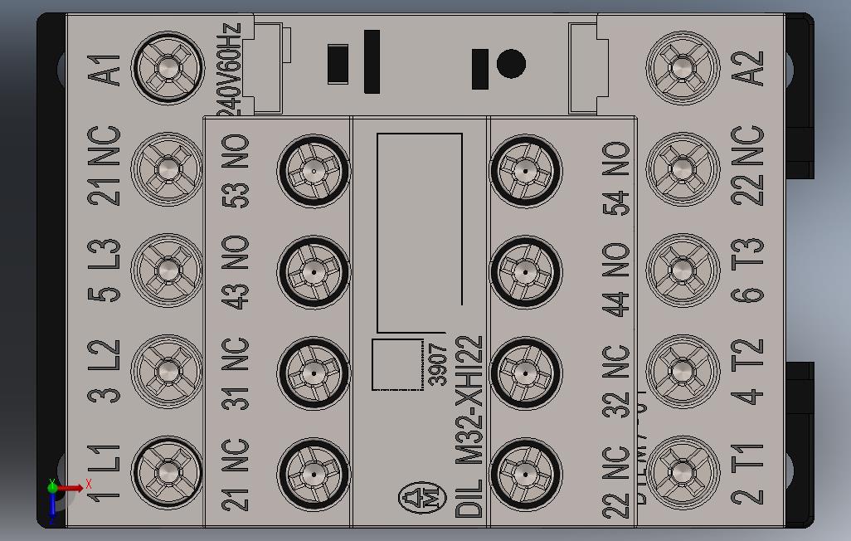Select the black circle symbol on top cover
Viewport: 851px width, 541px height.
[x=511, y=64]
